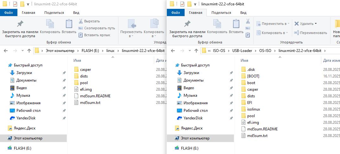Expand the Delete dropdown in right window
This screenshot has height=154, width=340.
(x=316, y=24)
